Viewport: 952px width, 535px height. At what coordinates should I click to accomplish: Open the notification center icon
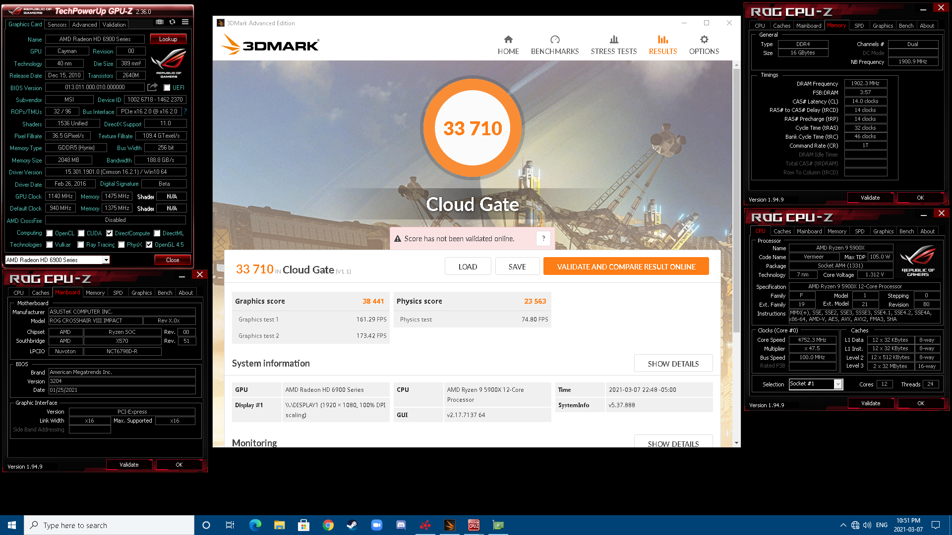coord(936,525)
